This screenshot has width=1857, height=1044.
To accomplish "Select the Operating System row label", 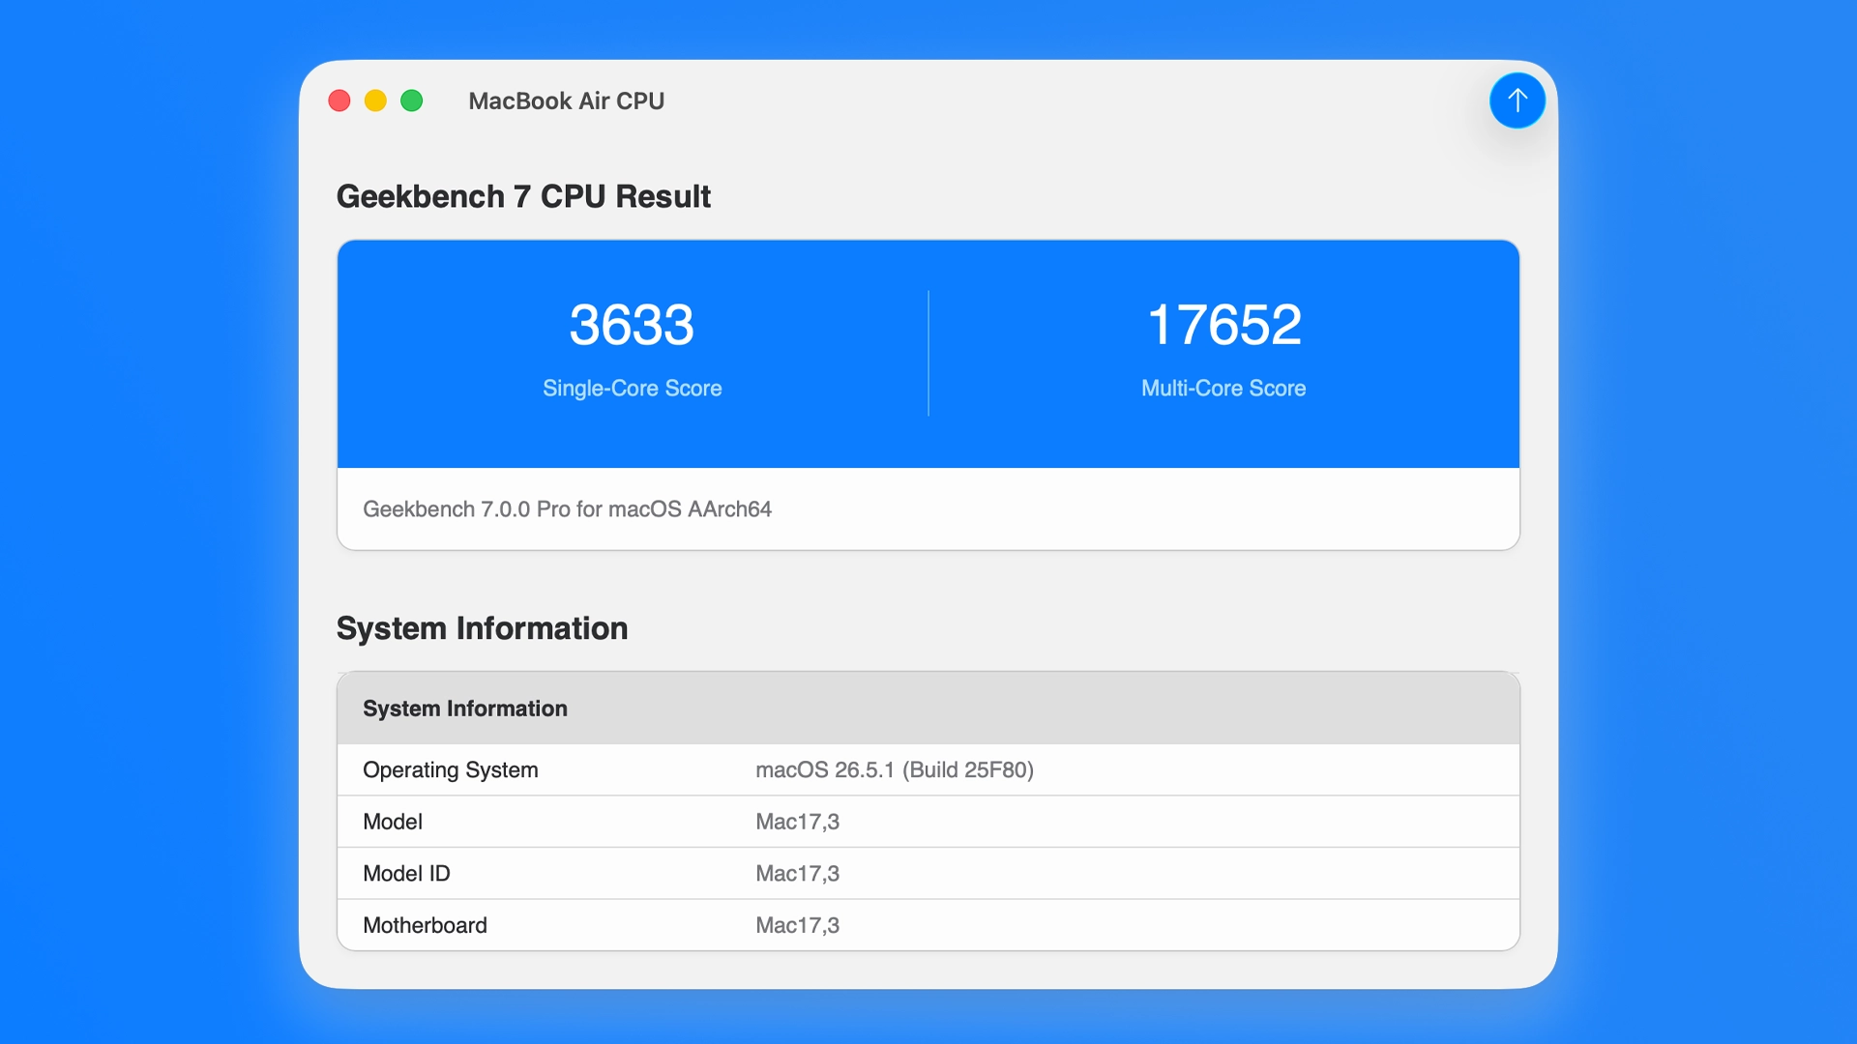I will click(x=450, y=769).
